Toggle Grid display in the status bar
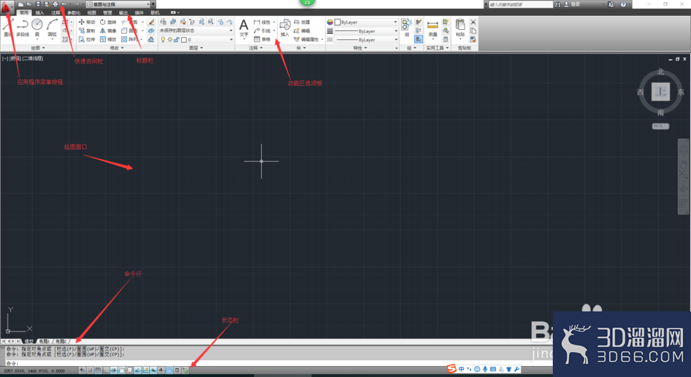 tap(98, 370)
